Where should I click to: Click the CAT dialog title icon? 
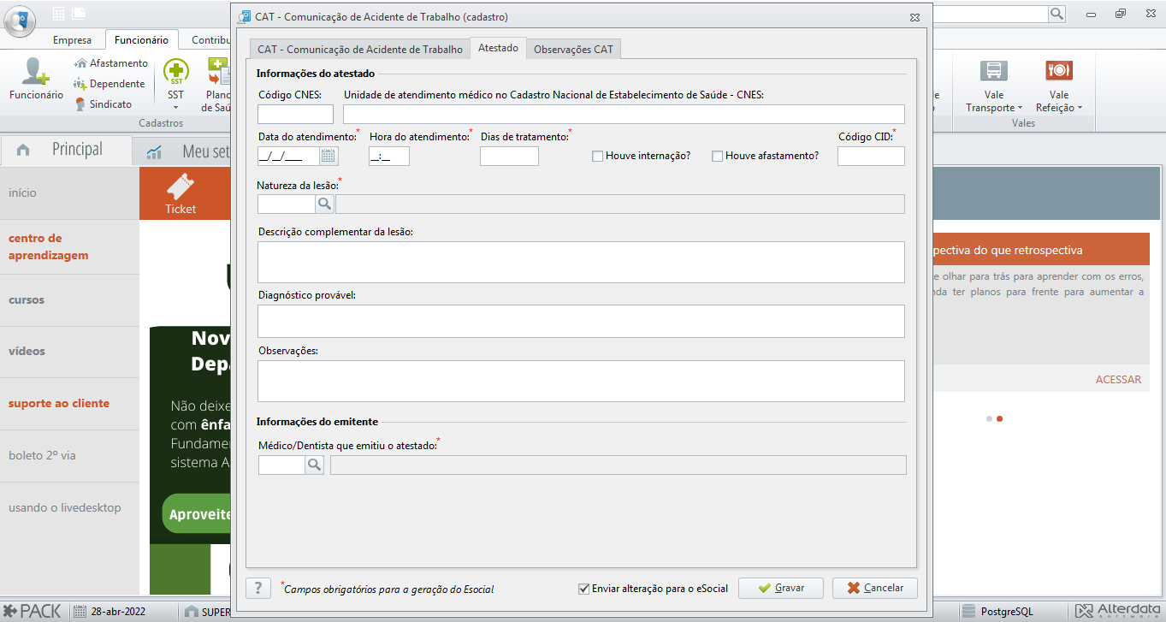(x=245, y=16)
